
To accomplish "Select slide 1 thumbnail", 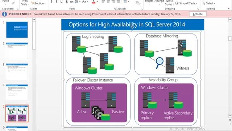I will pos(17,30).
